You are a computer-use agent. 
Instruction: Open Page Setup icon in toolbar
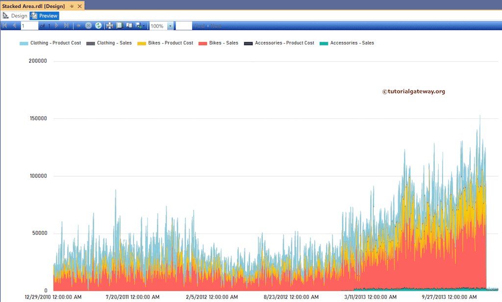[129, 25]
